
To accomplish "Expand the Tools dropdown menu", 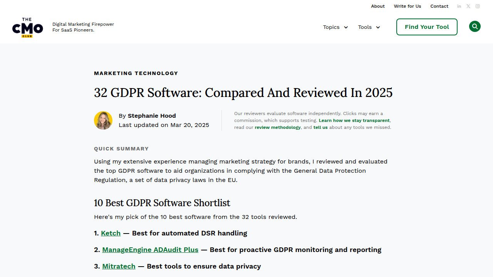I will (x=369, y=27).
